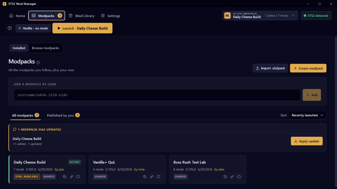Copy the Daily Cheese Build modpack
This screenshot has height=189, width=337.
65,177
